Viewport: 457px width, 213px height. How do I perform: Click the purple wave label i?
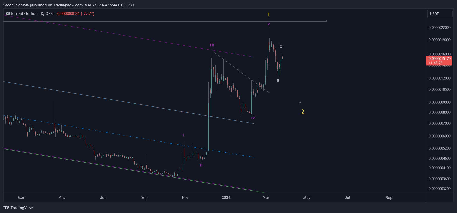tap(183, 135)
